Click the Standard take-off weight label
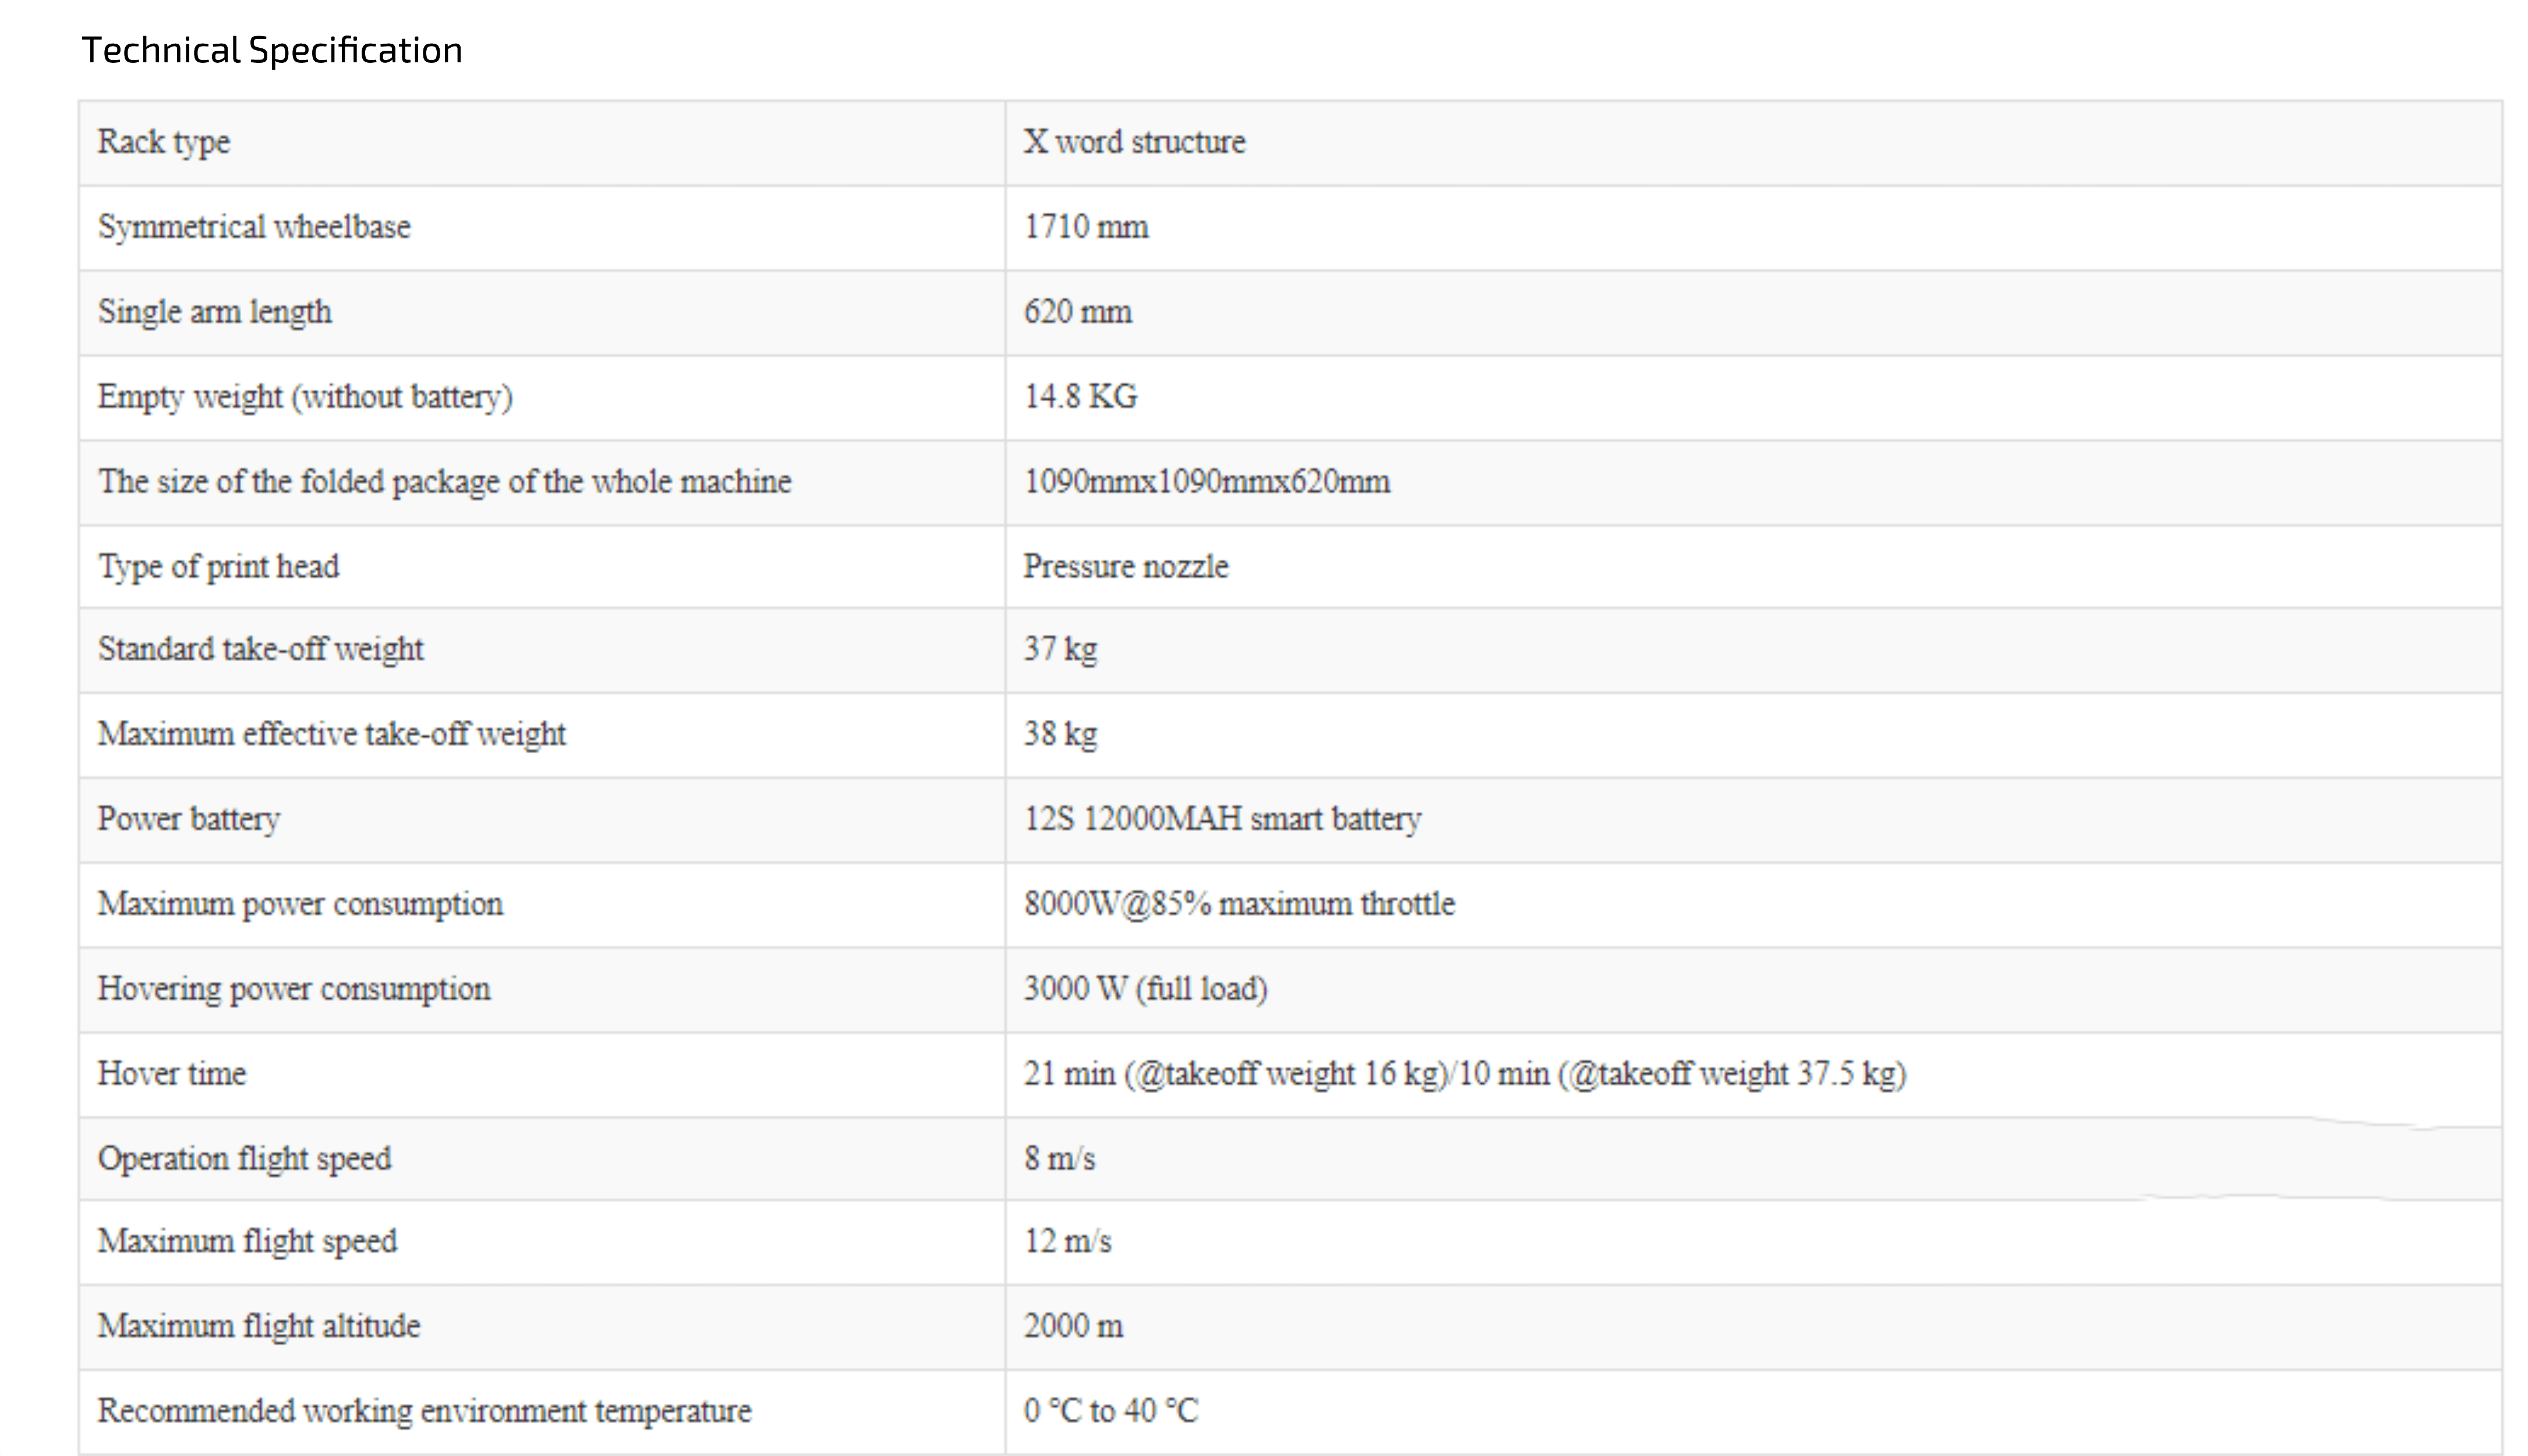 (261, 650)
